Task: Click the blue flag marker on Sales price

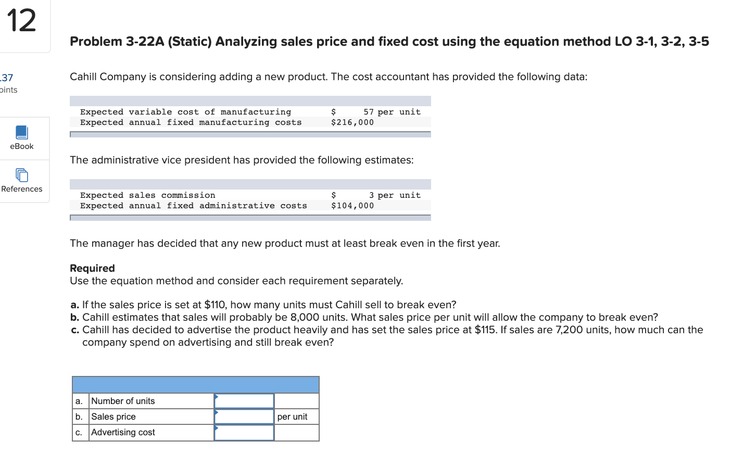Action: [x=217, y=413]
